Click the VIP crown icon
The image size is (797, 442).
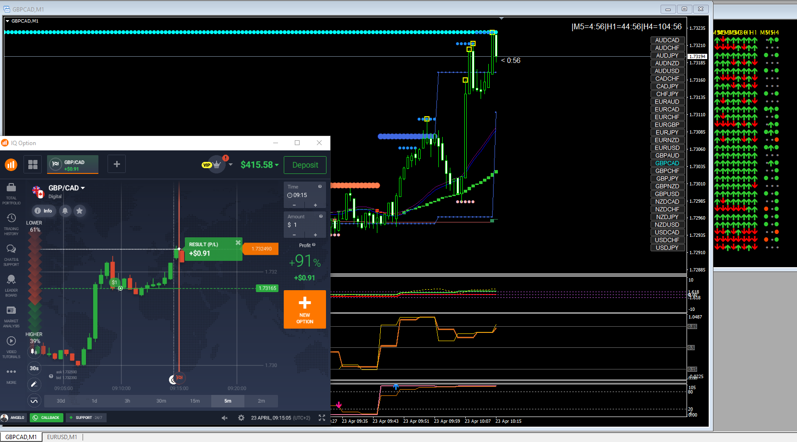216,164
